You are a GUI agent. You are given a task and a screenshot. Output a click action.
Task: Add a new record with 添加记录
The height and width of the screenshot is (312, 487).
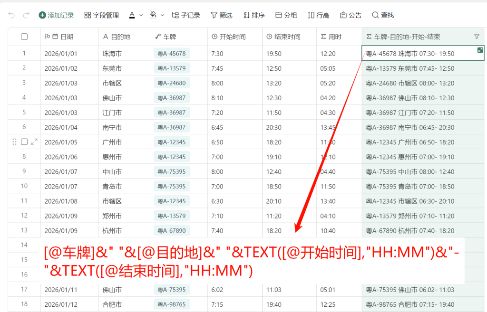pyautogui.click(x=56, y=15)
